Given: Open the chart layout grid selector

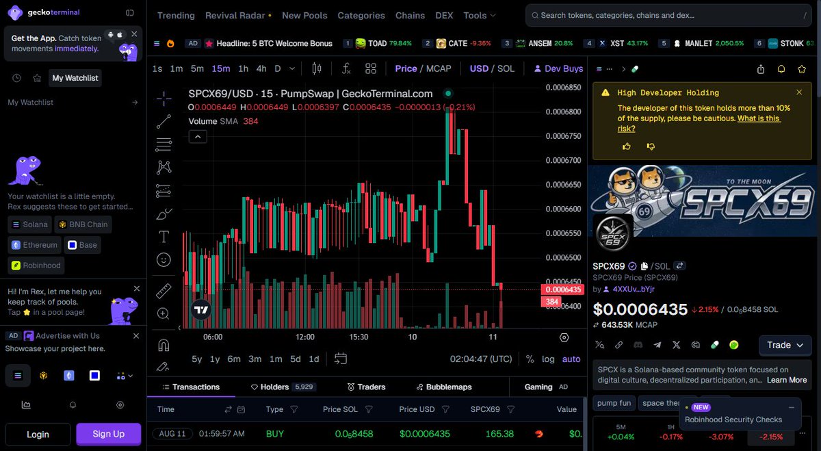Looking at the screenshot, I should [371, 68].
